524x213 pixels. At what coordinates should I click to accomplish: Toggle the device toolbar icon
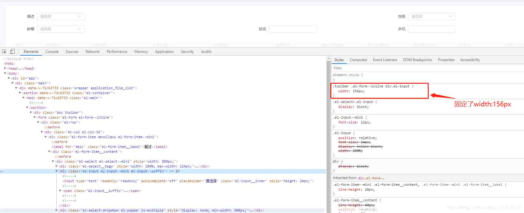click(12, 51)
